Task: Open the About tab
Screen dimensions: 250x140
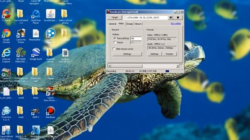Action: (x=138, y=24)
